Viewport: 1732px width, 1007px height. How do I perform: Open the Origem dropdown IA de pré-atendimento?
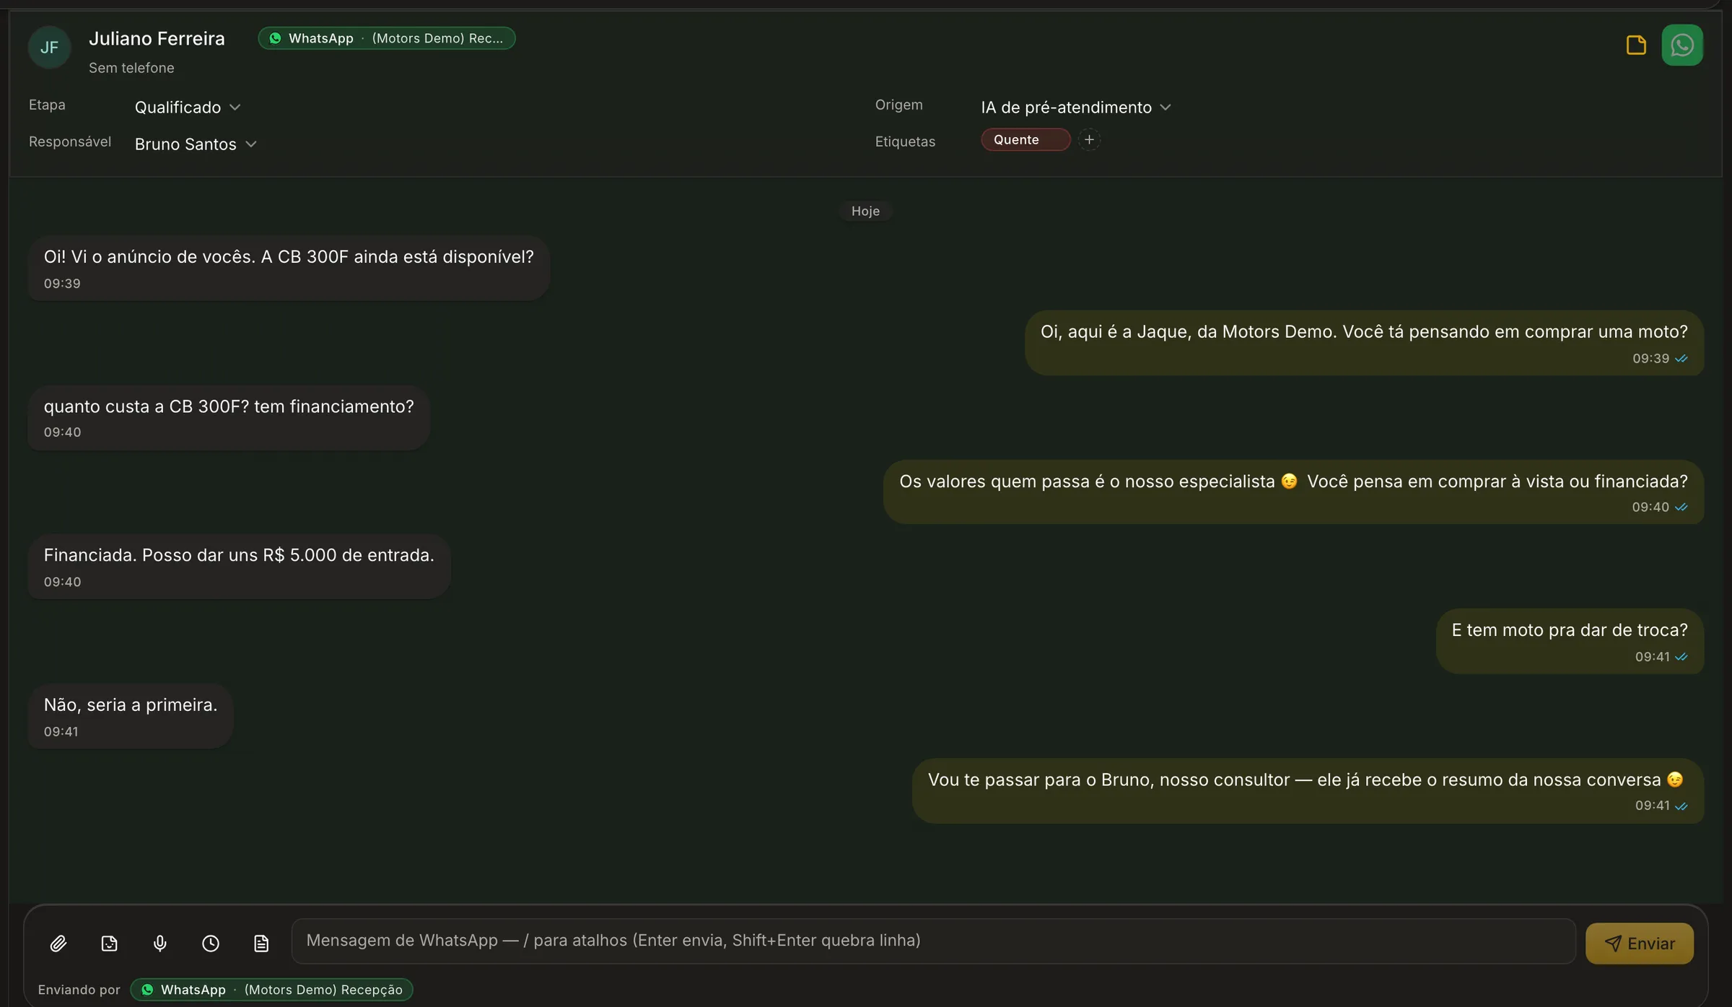(1075, 108)
